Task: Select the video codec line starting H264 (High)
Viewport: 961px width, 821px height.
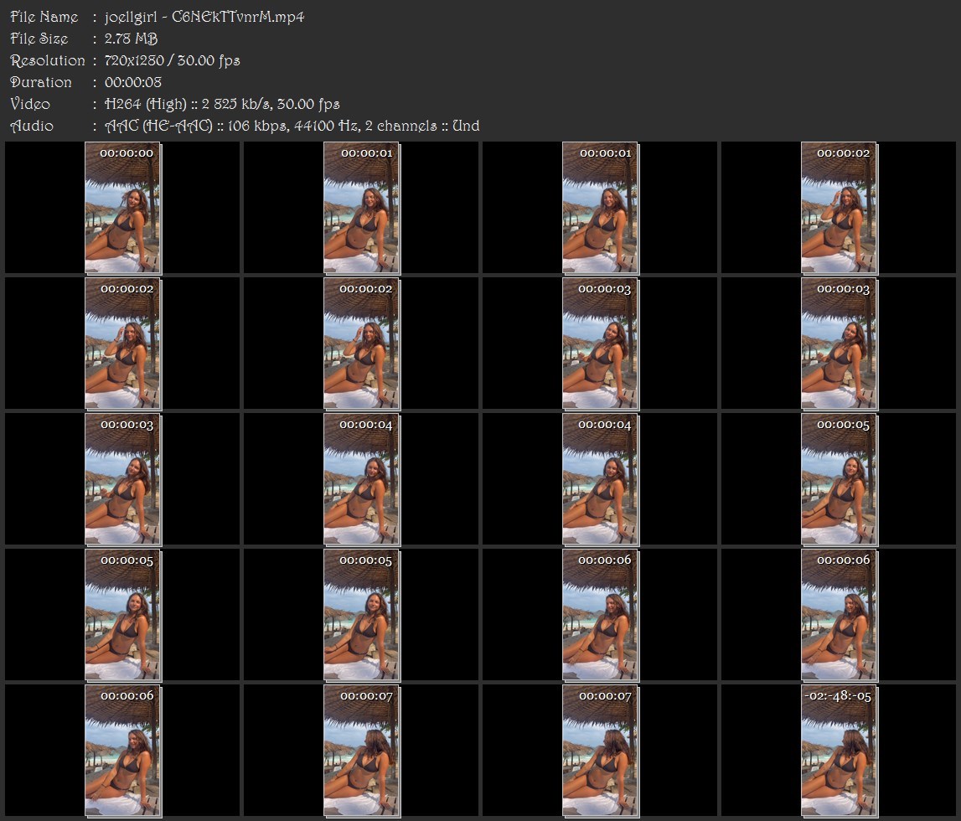Action: [222, 104]
